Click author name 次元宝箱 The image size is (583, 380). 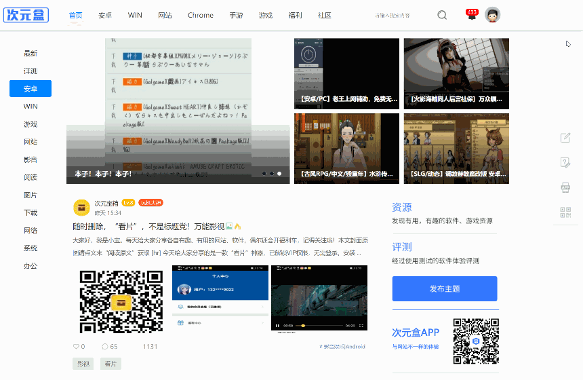click(106, 203)
